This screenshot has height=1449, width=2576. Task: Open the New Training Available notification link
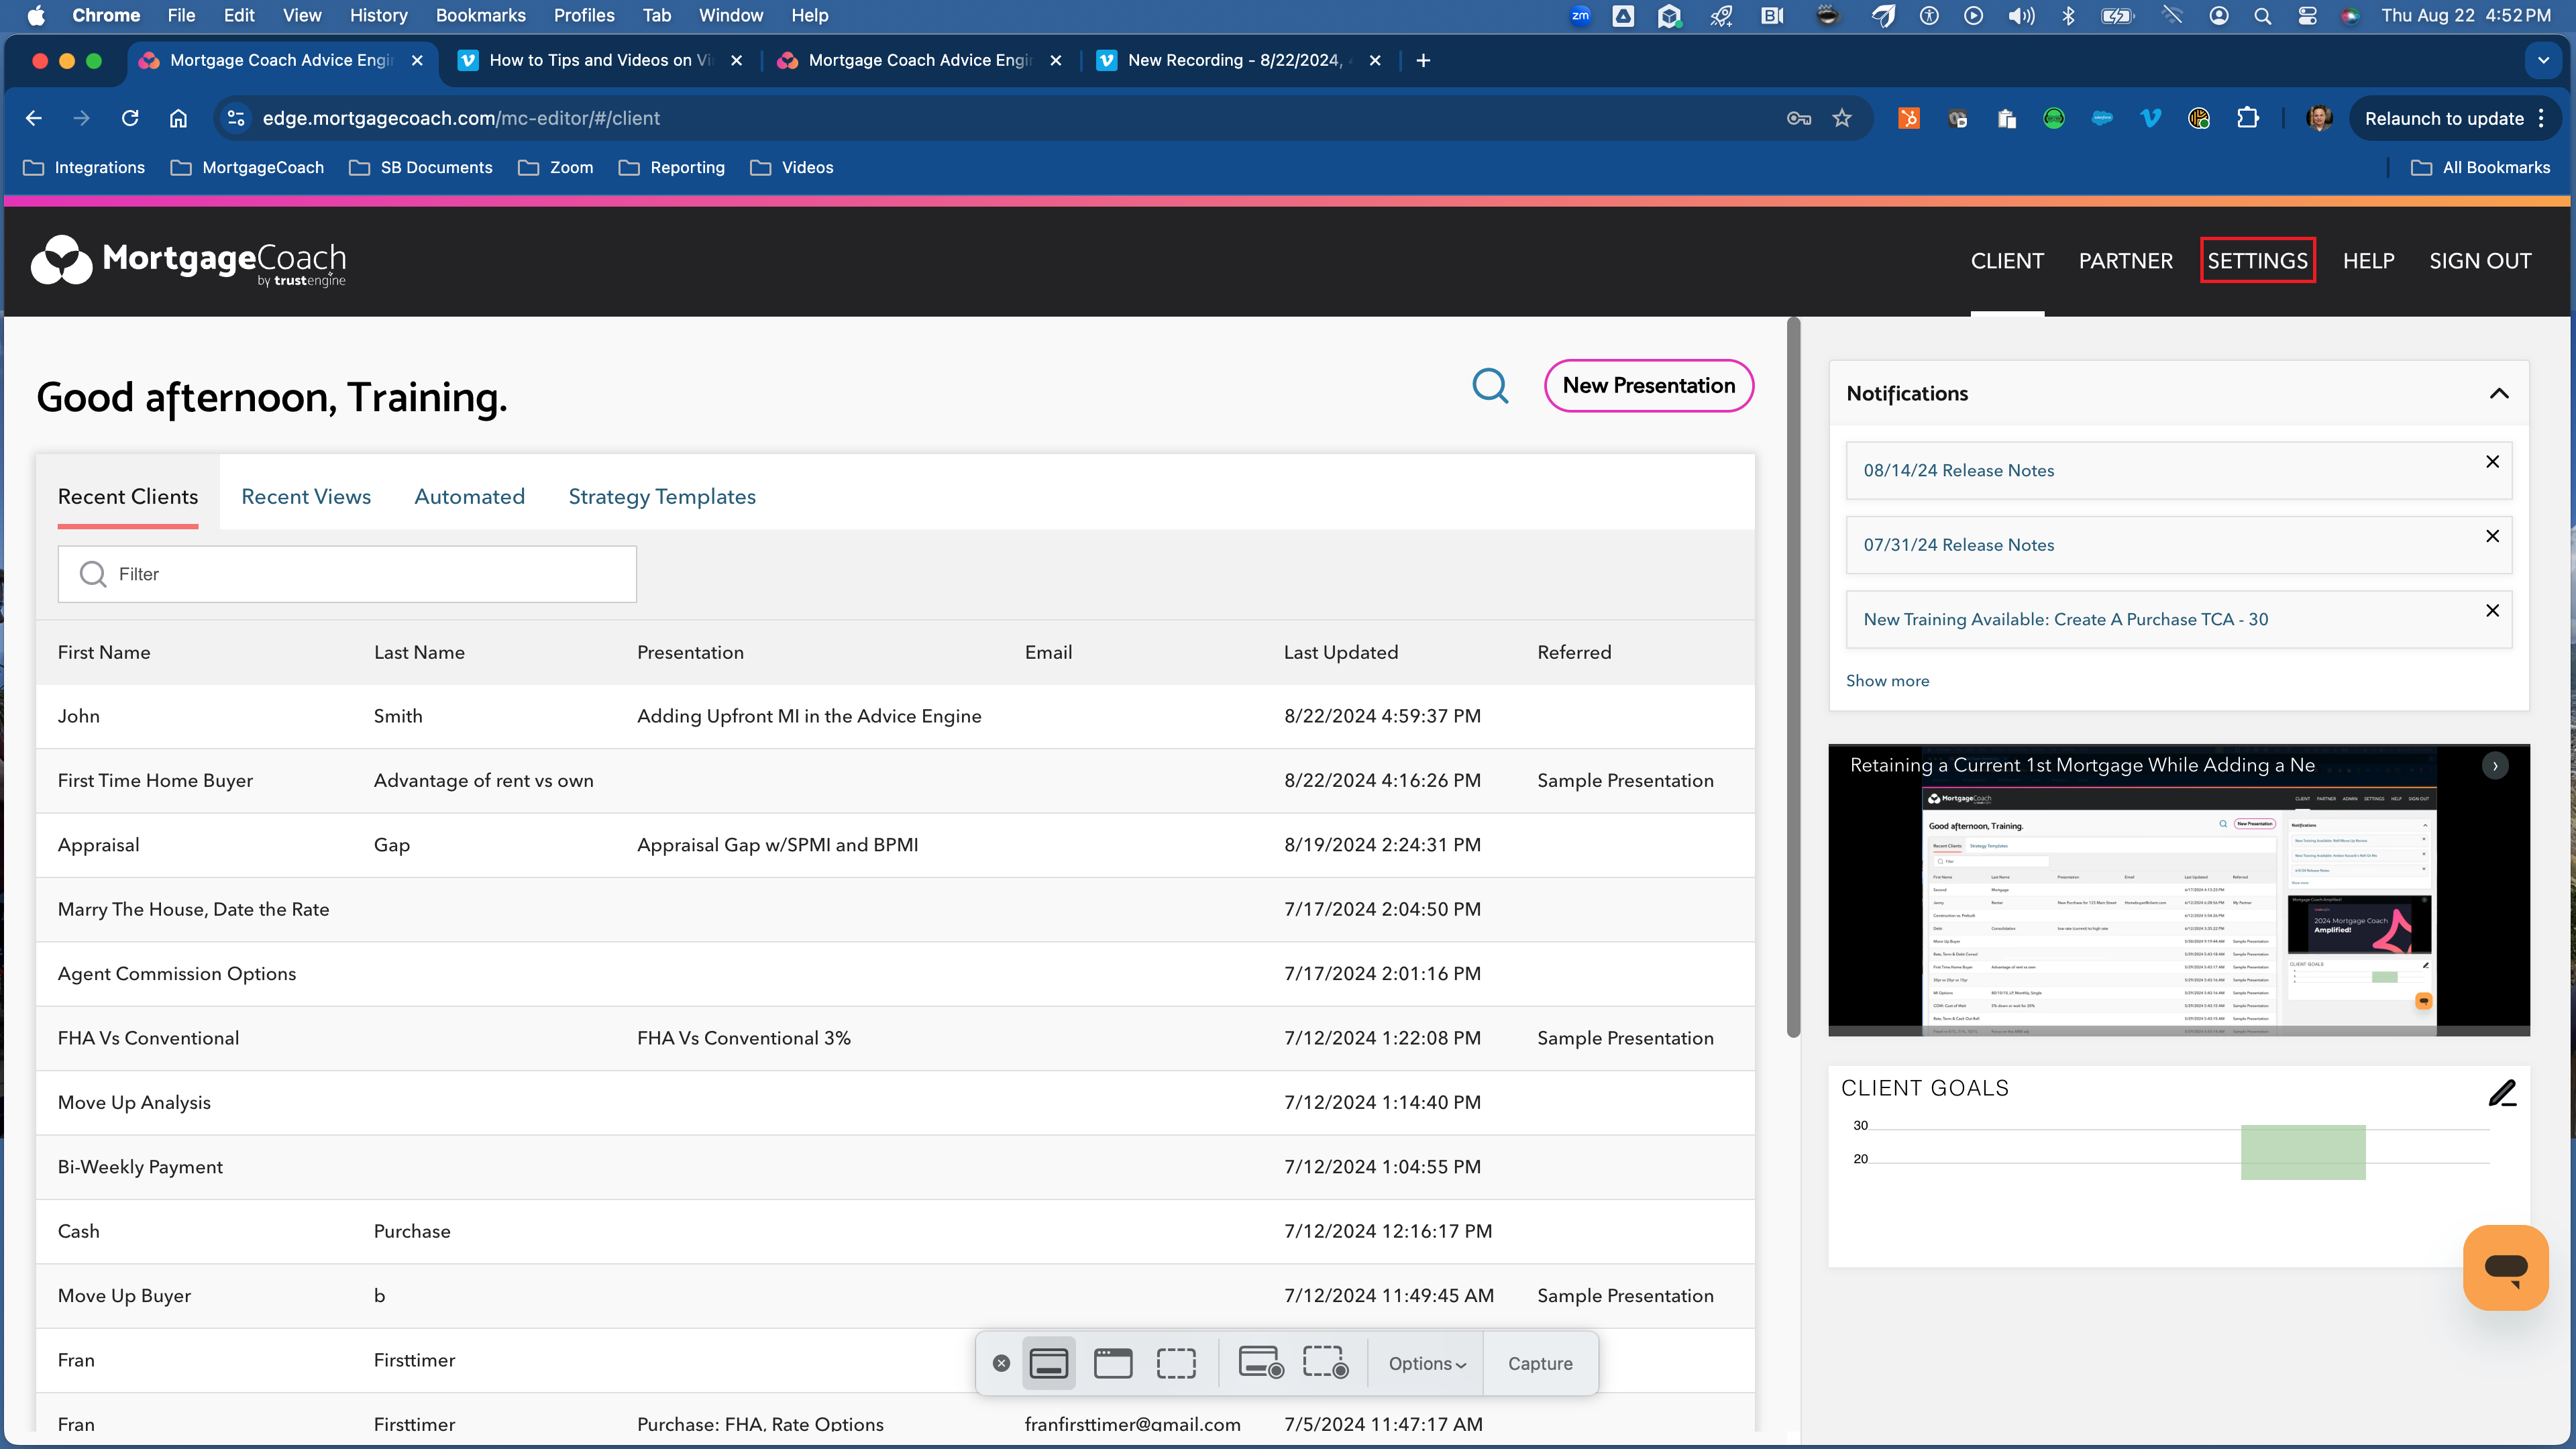click(2065, 620)
